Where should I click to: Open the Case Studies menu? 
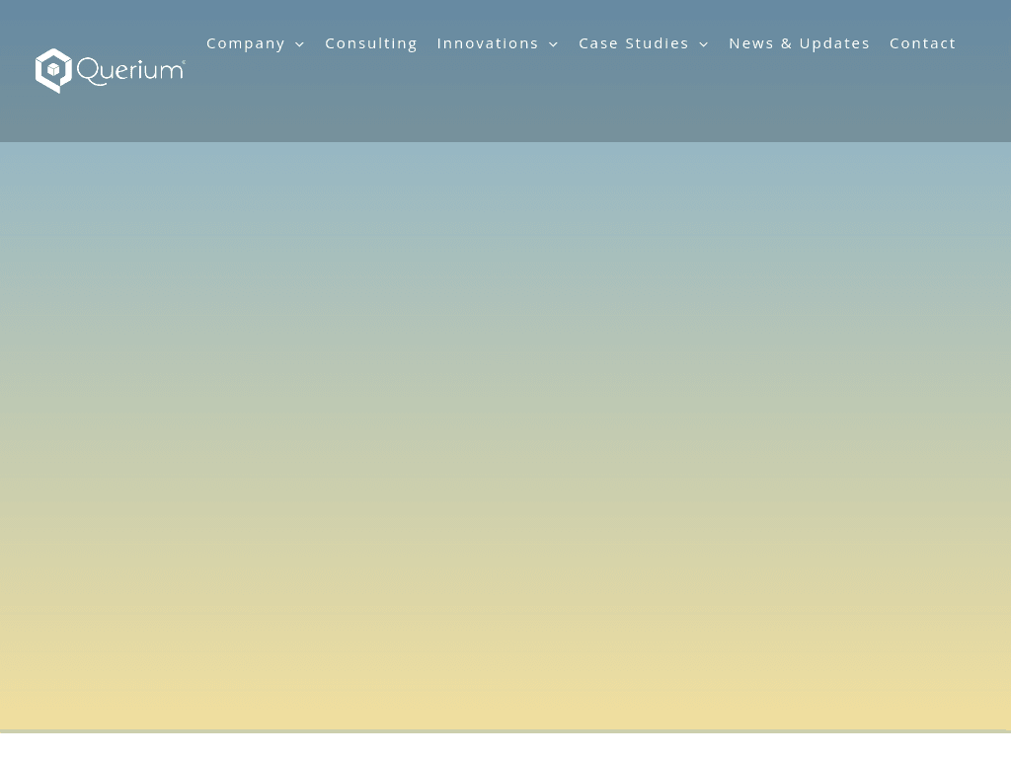[634, 43]
